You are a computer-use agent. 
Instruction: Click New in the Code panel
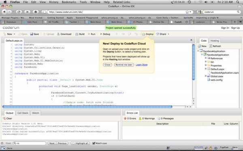pyautogui.click(x=202, y=46)
